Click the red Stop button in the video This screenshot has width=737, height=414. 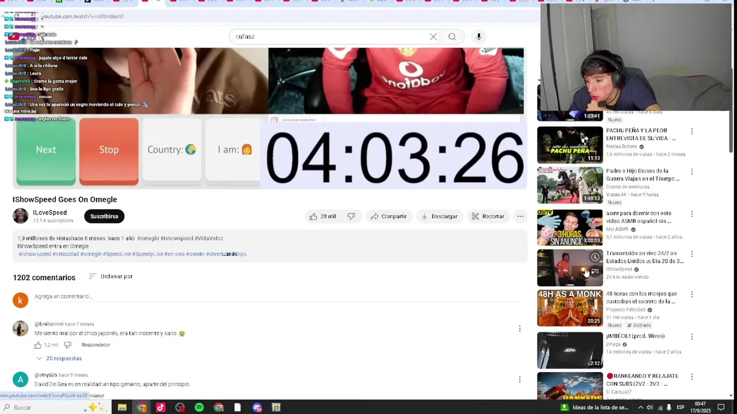pyautogui.click(x=109, y=151)
